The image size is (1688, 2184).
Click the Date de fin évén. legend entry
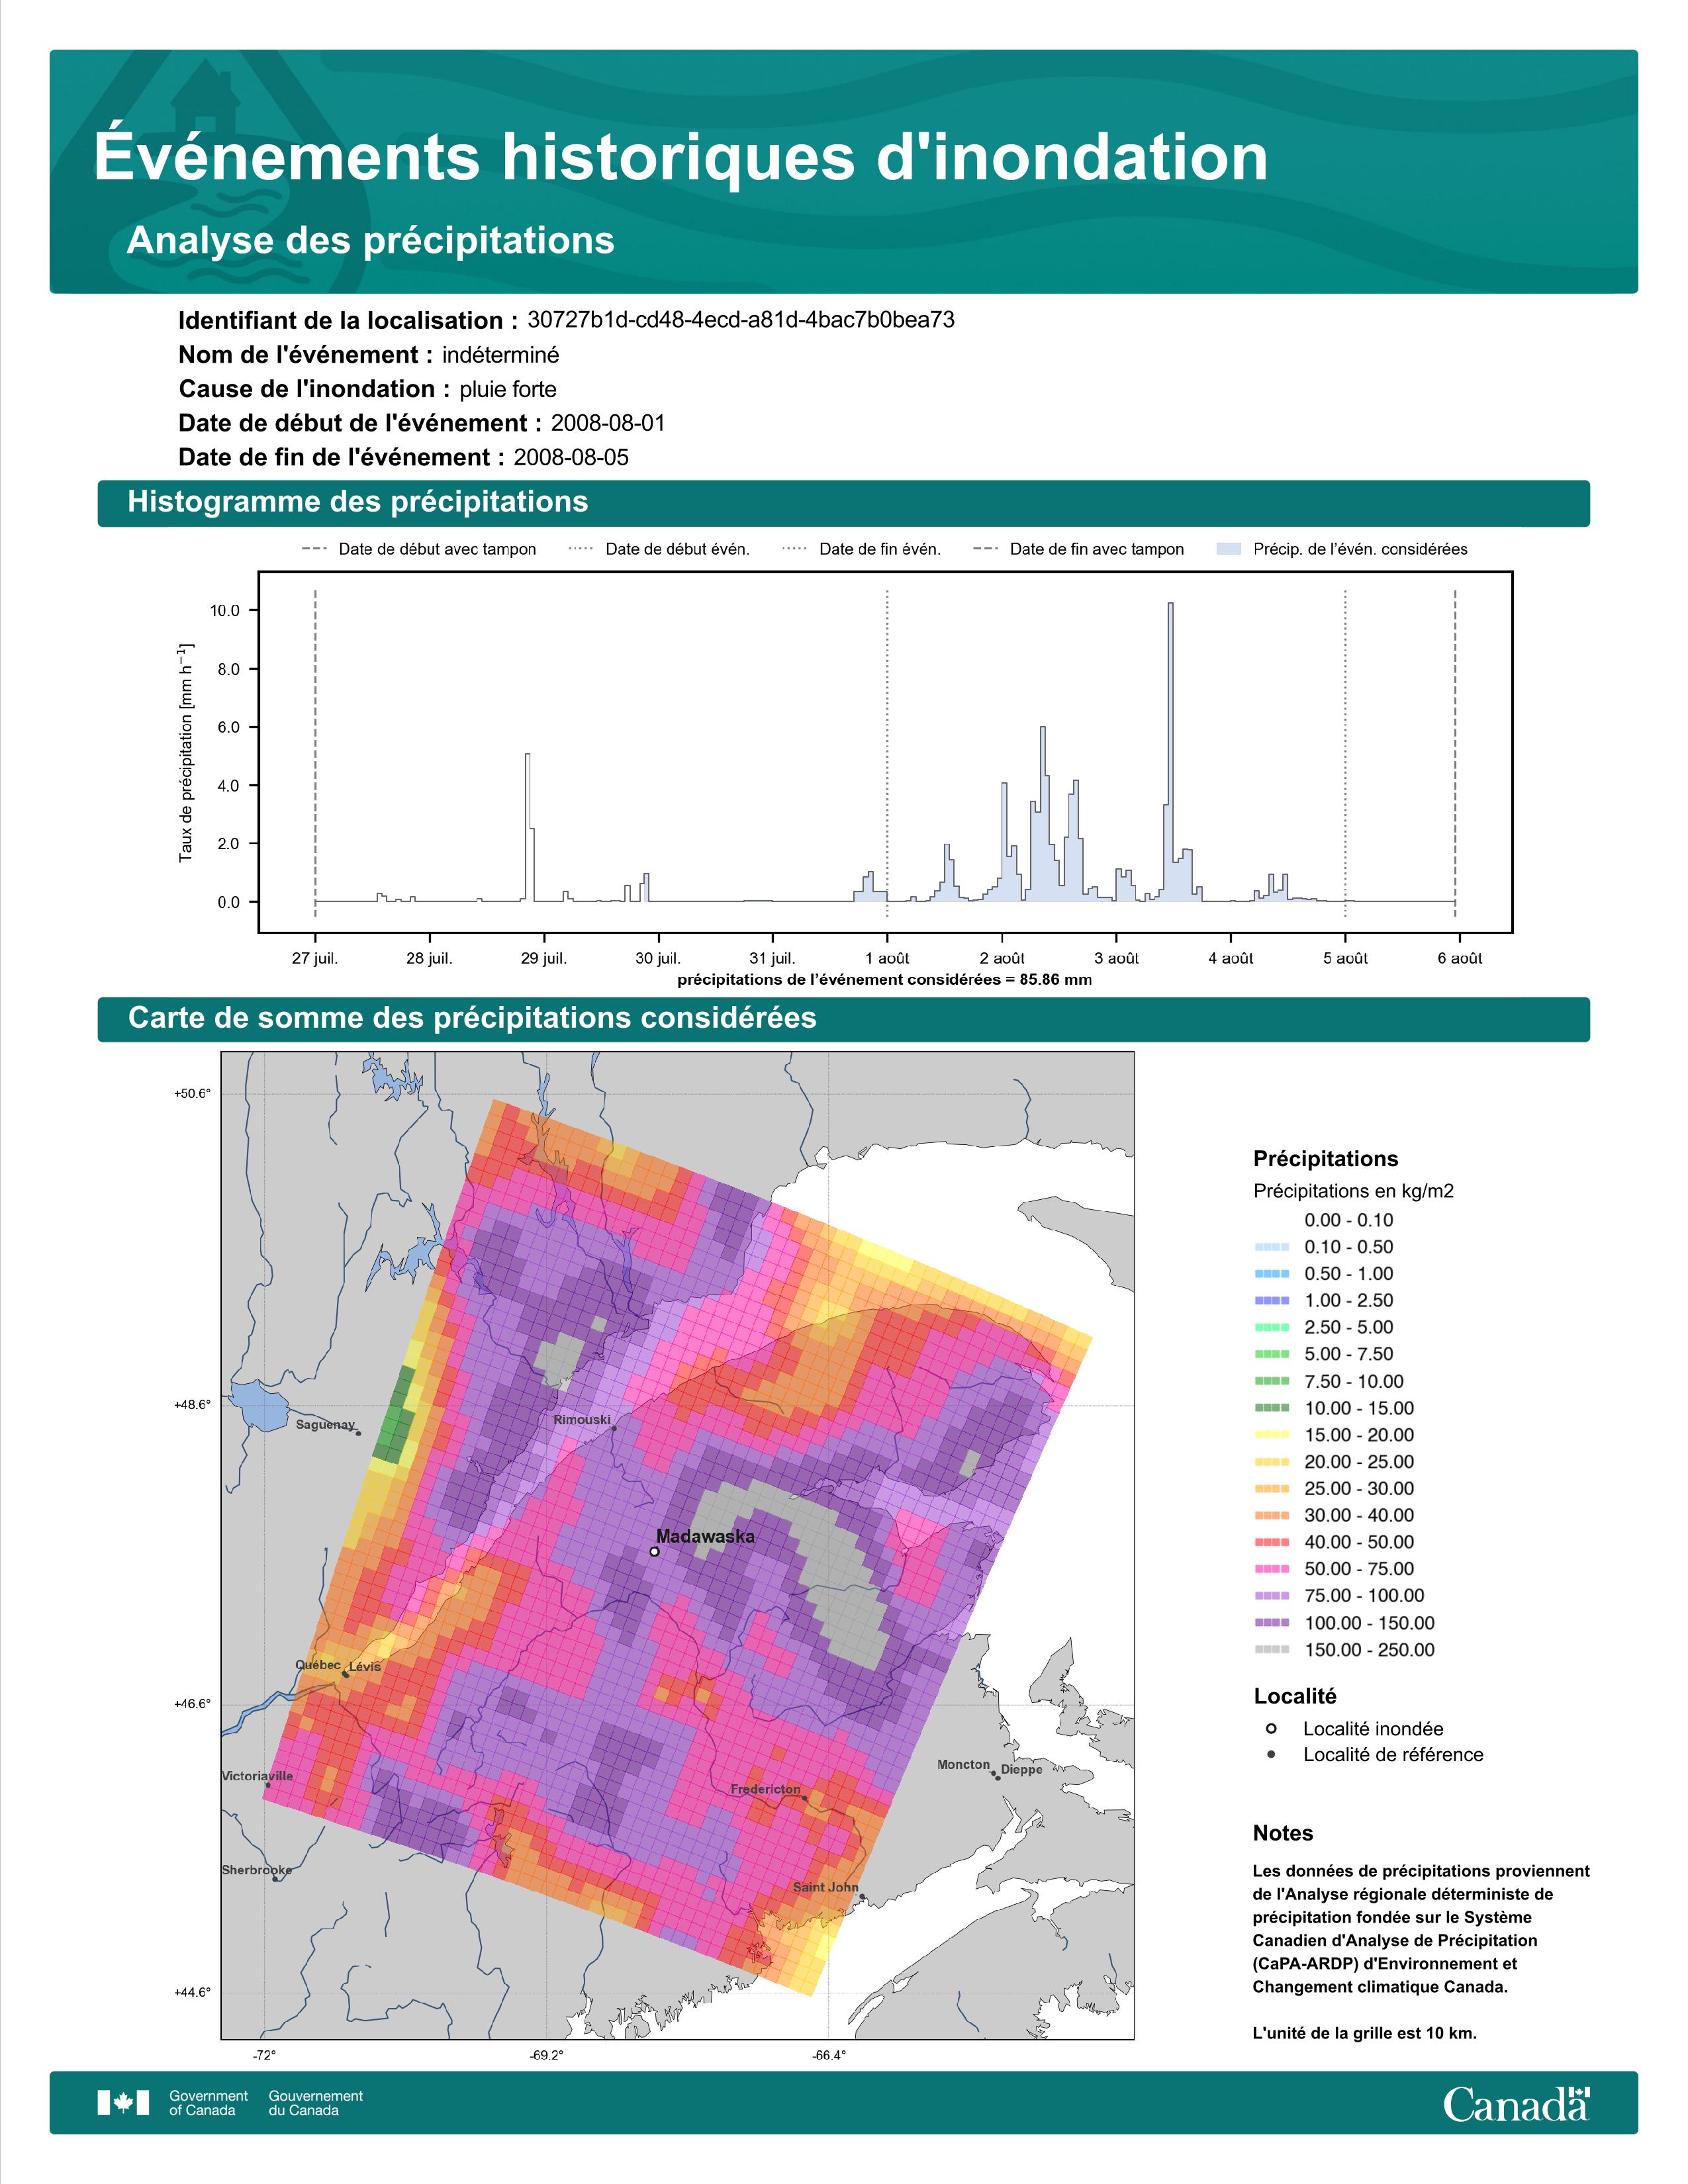861,549
